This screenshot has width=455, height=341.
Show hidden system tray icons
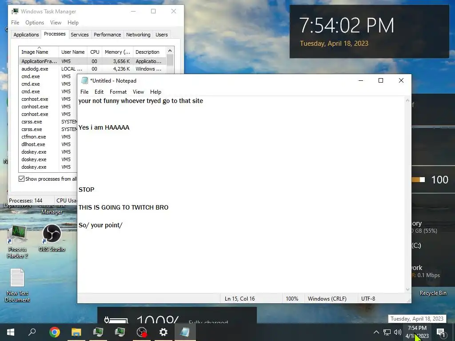coord(376,332)
